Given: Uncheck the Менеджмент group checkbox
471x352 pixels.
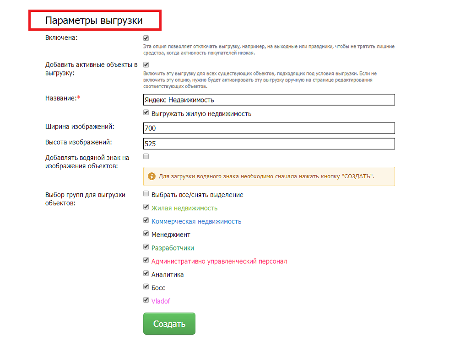Looking at the screenshot, I should pos(146,234).
